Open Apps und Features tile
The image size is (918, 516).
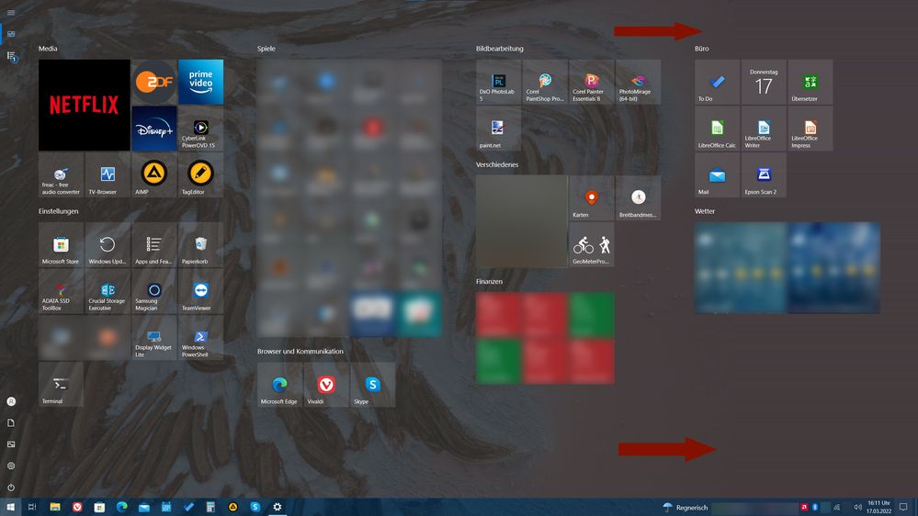coord(154,244)
